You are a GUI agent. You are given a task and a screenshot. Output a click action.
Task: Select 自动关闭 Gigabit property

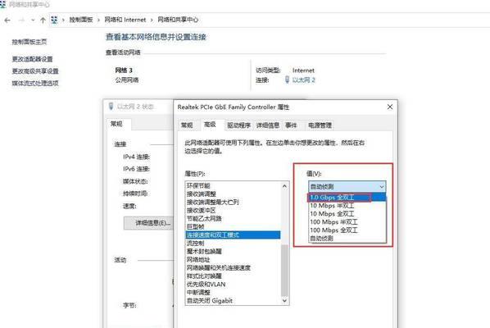tap(233, 300)
